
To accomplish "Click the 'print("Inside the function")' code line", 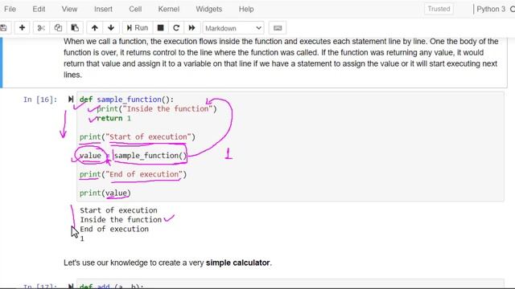I will [157, 109].
